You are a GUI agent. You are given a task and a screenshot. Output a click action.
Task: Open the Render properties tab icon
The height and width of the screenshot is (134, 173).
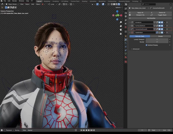[x=126, y=13]
